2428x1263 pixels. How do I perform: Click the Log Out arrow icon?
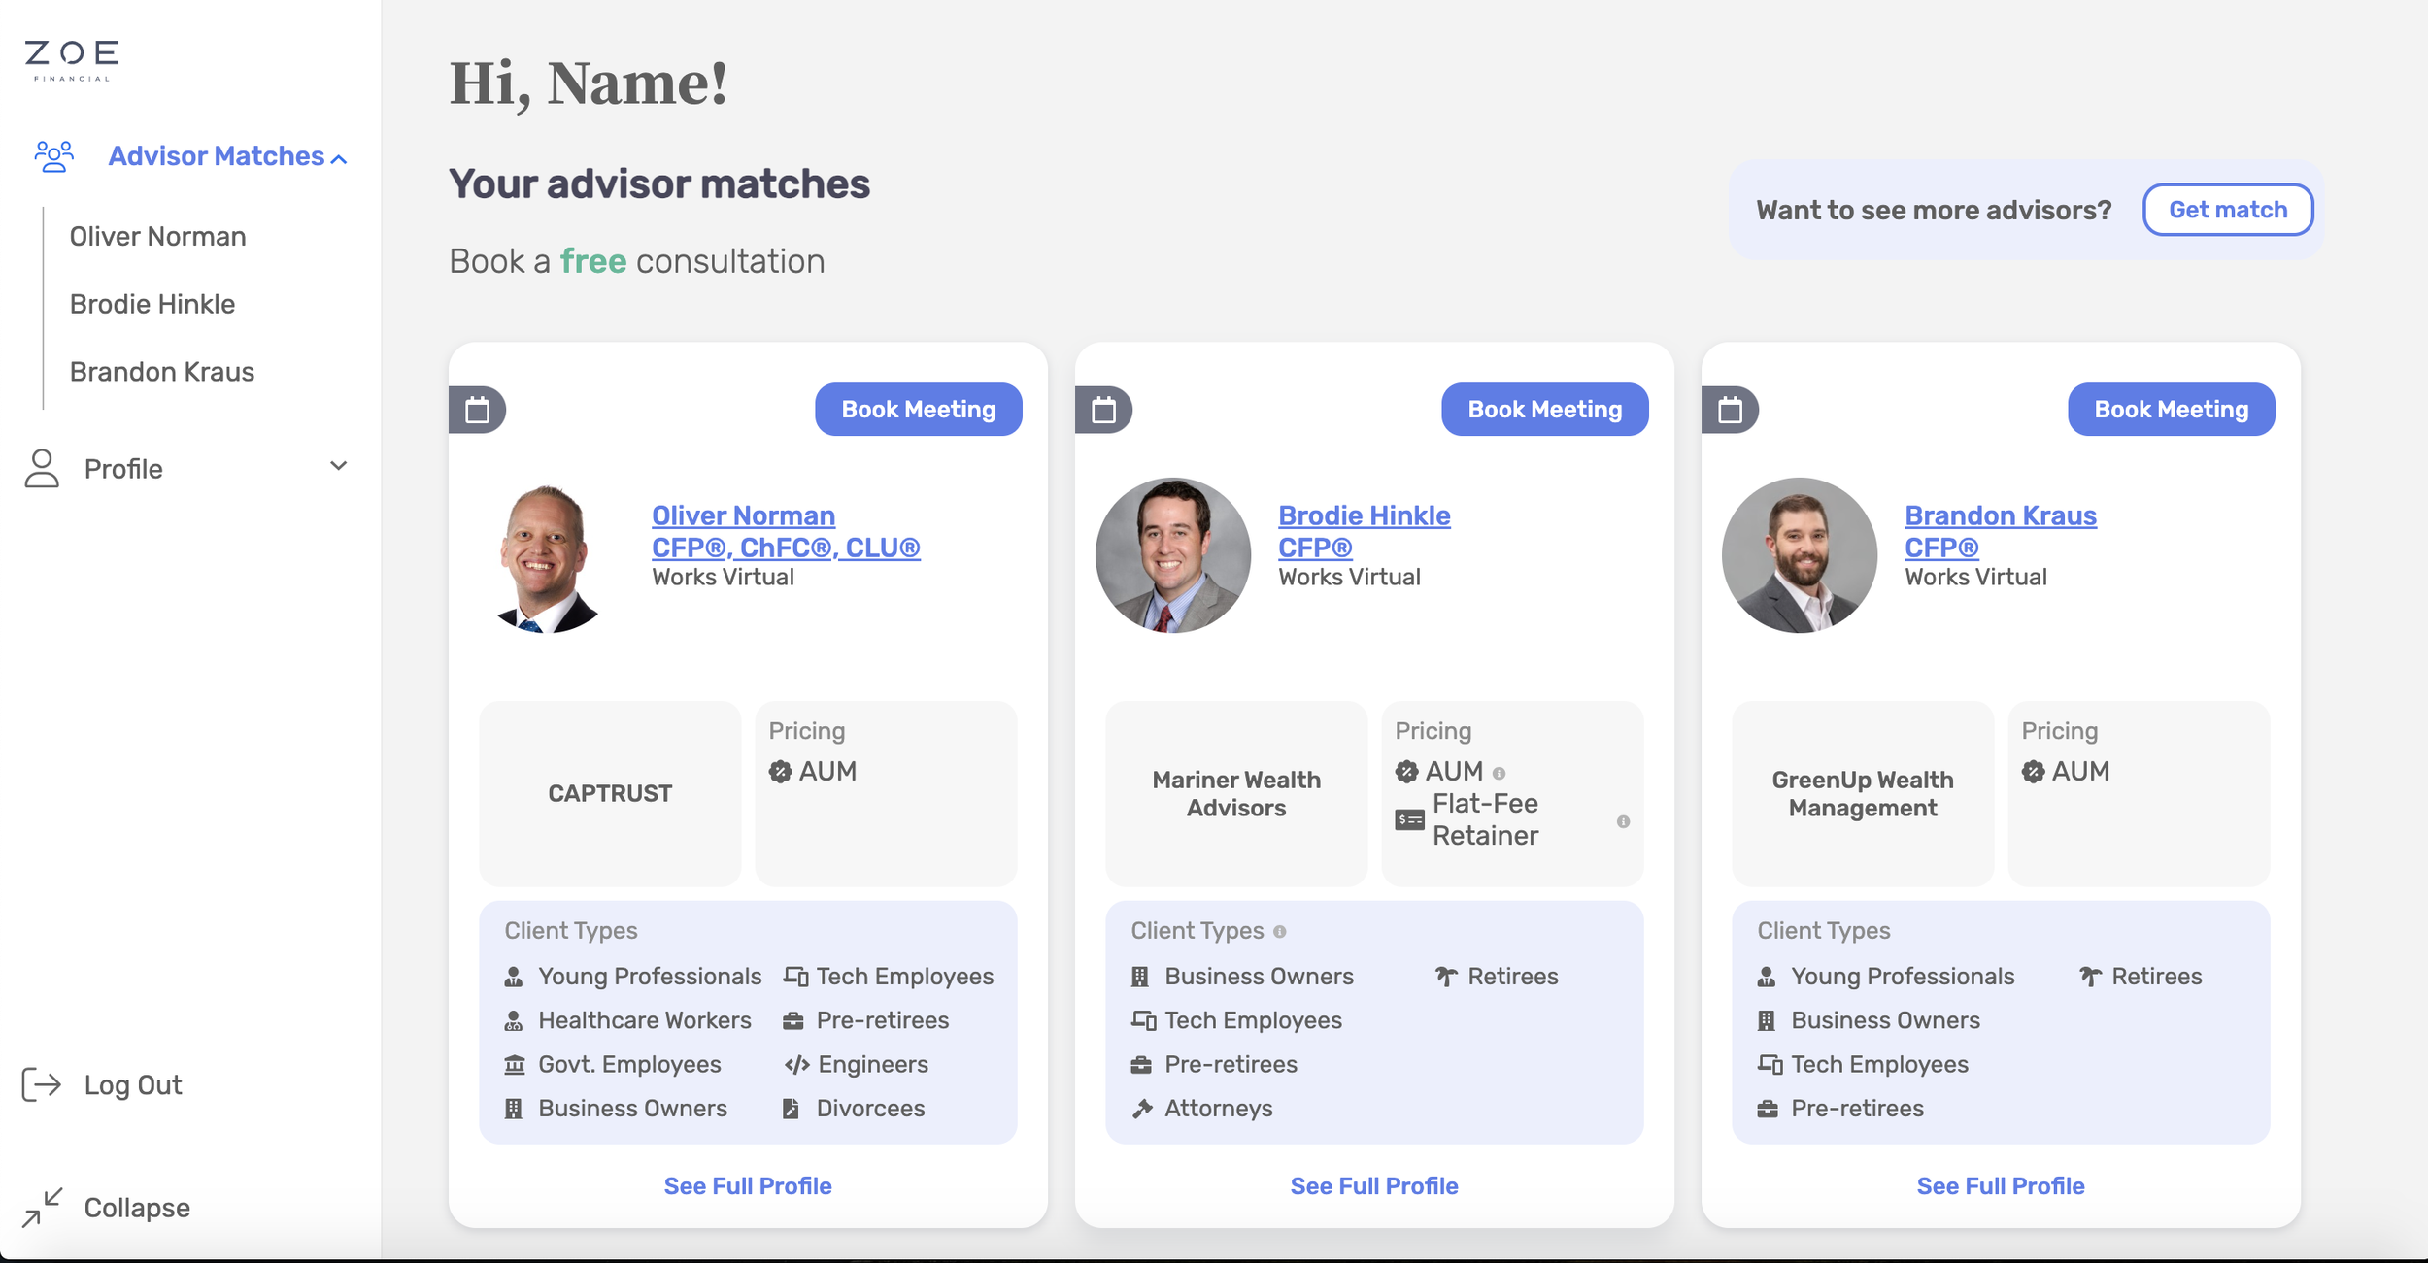42,1084
